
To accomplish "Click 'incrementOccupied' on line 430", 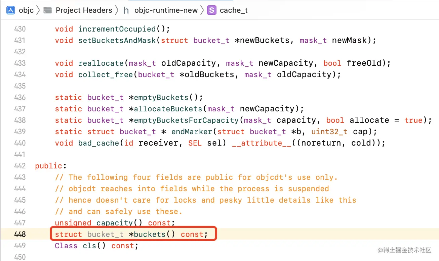I will [117, 29].
